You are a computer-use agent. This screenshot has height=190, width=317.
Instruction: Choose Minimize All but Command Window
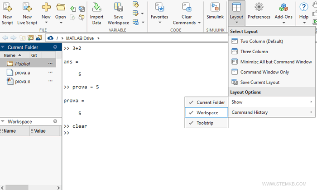[272, 62]
